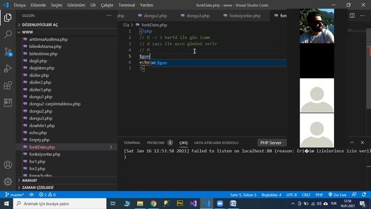This screenshot has height=209, width=371.
Task: Open the Yardım menu
Action: tap(146, 5)
